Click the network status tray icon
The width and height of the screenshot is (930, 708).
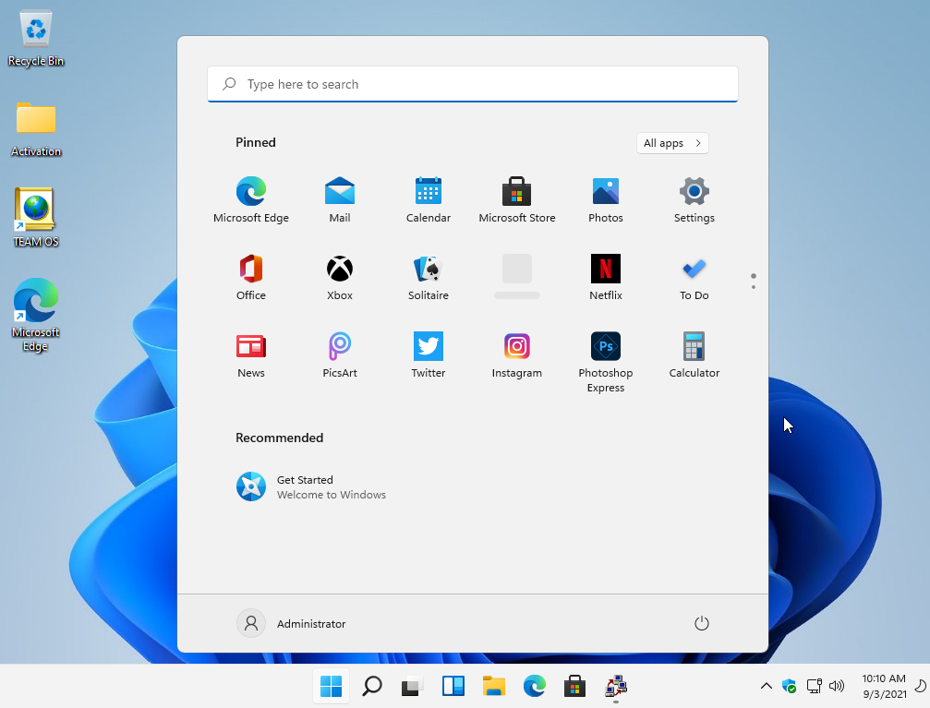[814, 686]
